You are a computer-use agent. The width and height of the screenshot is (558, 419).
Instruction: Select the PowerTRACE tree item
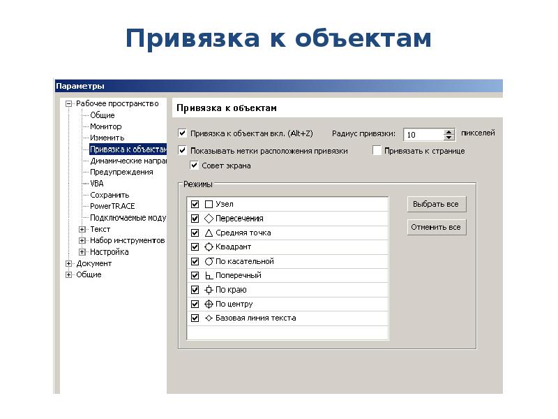112,206
